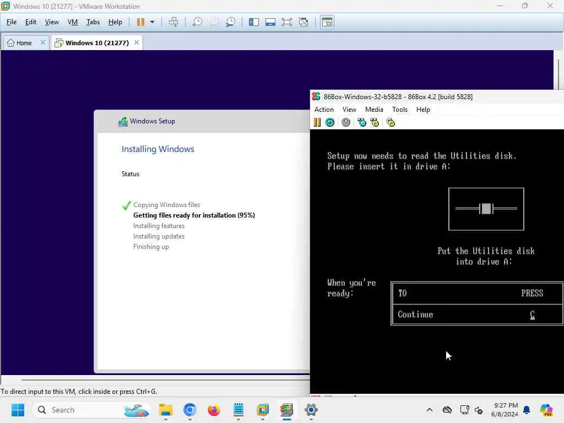Open the clock showing 9:27 PM

(505, 410)
